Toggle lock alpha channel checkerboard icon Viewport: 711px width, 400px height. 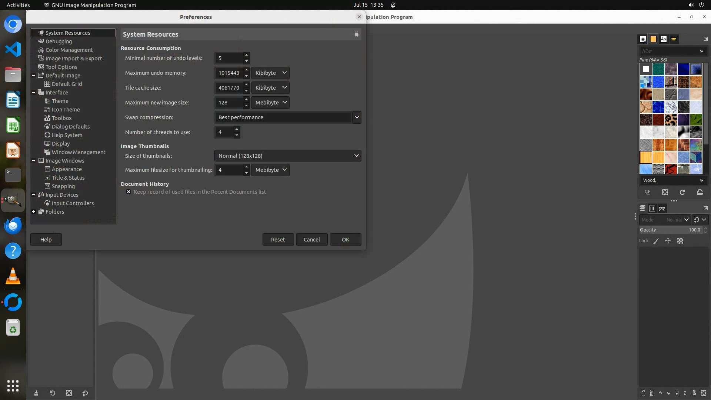tap(680, 241)
